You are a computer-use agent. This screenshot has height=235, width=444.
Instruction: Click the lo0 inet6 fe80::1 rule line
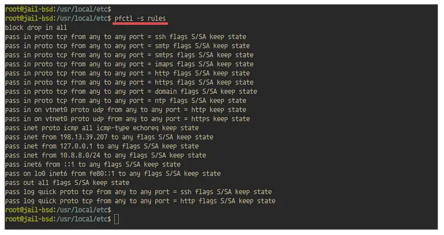[x=112, y=173]
